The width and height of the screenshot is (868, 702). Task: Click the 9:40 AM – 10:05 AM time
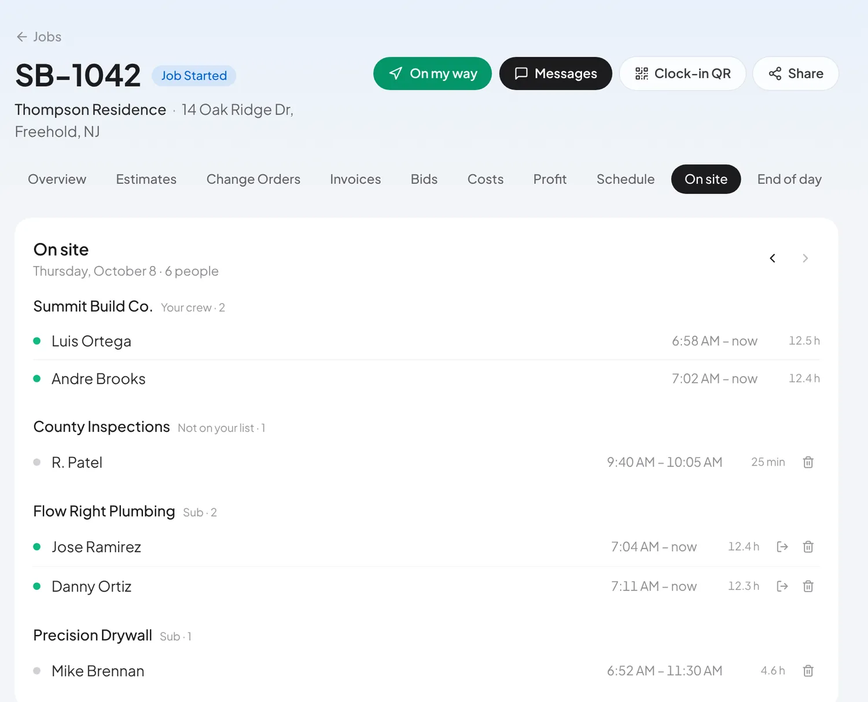[664, 462]
